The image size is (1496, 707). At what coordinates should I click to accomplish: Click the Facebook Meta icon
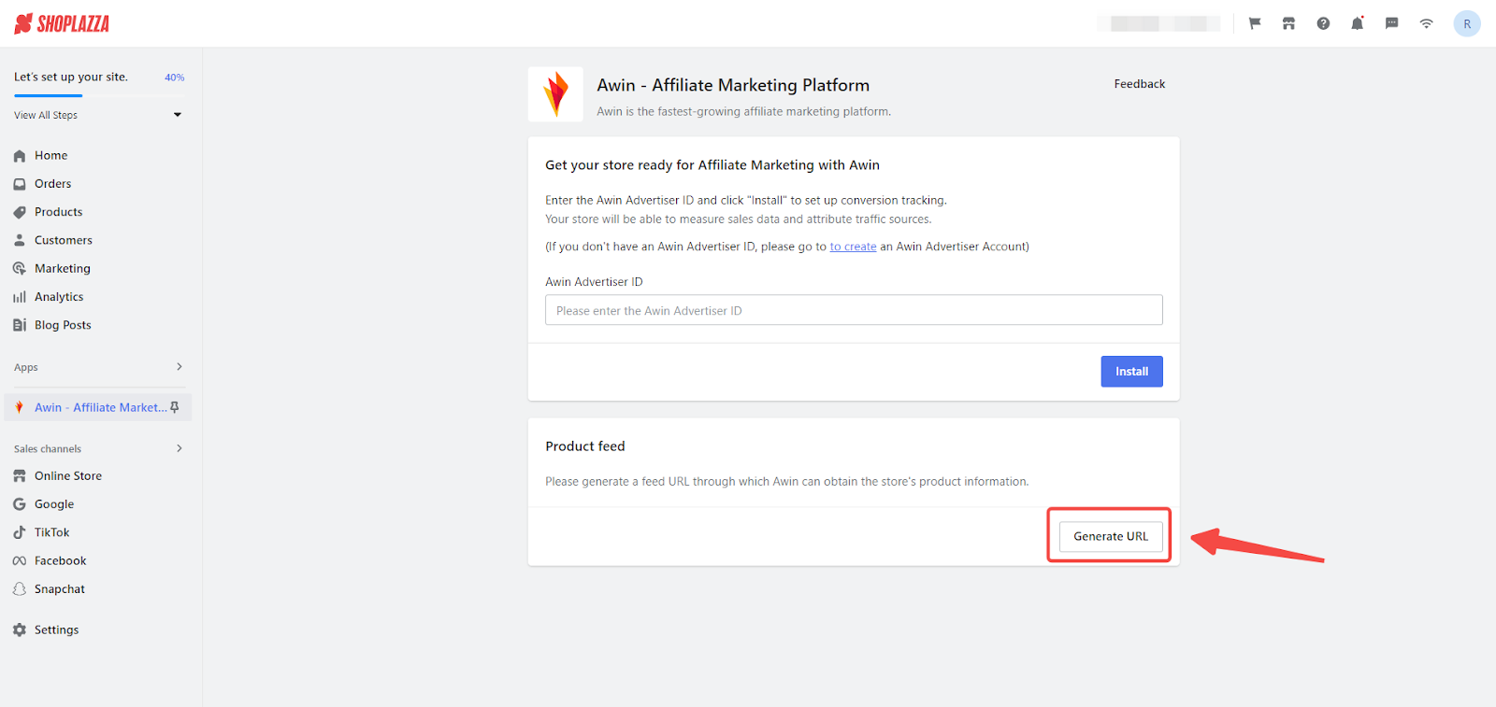(20, 561)
